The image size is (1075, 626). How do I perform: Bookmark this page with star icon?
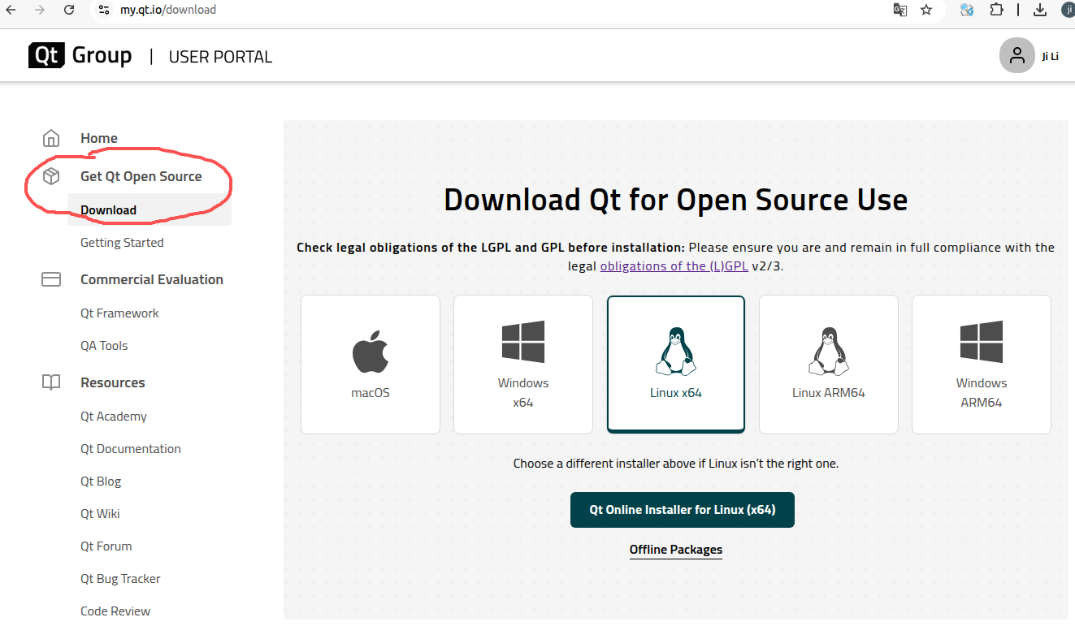(x=926, y=10)
